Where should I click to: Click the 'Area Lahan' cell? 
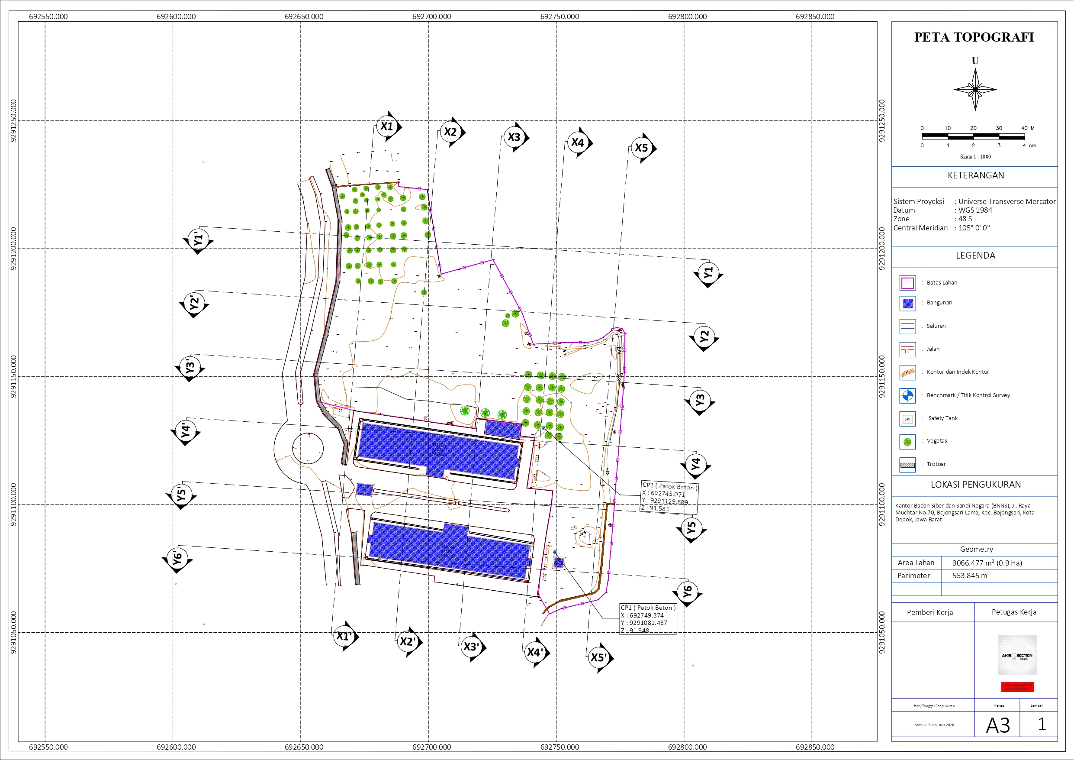point(916,563)
